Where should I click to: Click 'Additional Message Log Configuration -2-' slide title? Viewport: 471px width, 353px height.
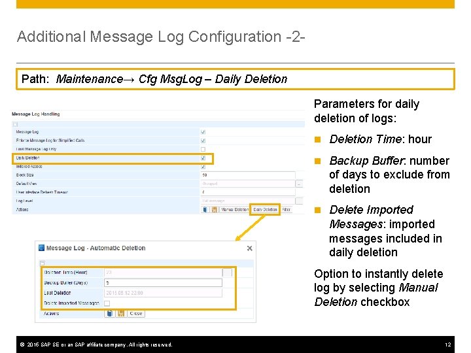[x=161, y=37]
